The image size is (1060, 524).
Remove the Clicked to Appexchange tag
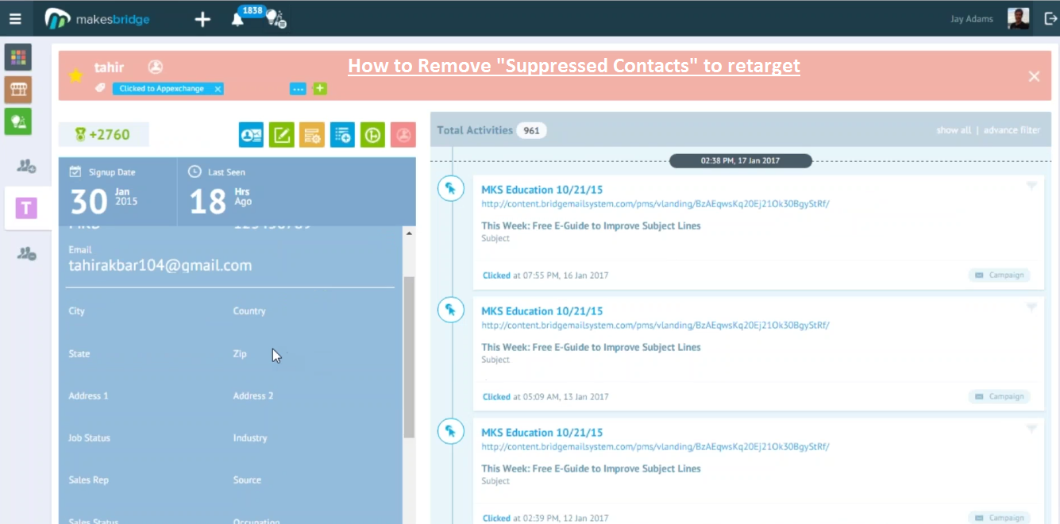(x=218, y=89)
